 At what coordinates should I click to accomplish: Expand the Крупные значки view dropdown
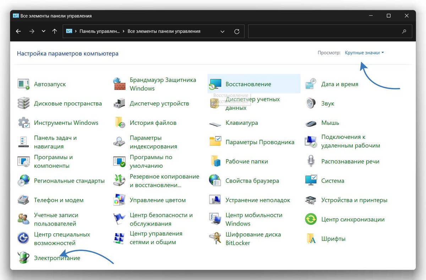[x=365, y=53]
